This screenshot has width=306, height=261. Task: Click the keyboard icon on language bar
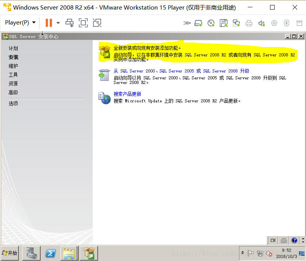pos(284,240)
